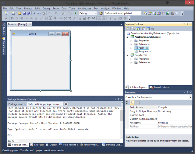
Task: Click the Paste toolbar icon
Action: click(x=43, y=13)
